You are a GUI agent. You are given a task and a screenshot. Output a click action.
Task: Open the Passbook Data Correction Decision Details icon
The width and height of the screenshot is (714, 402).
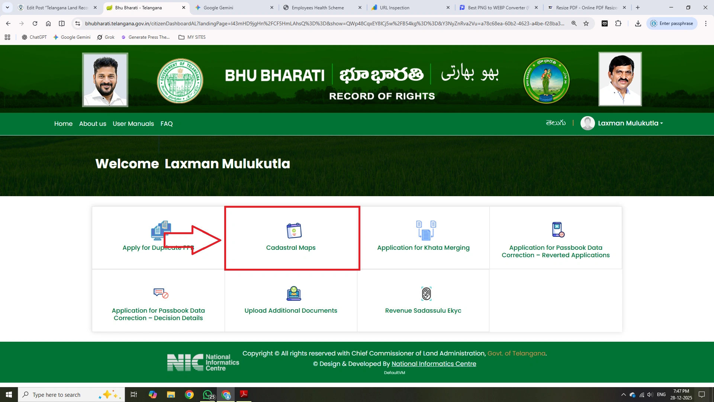pyautogui.click(x=160, y=293)
